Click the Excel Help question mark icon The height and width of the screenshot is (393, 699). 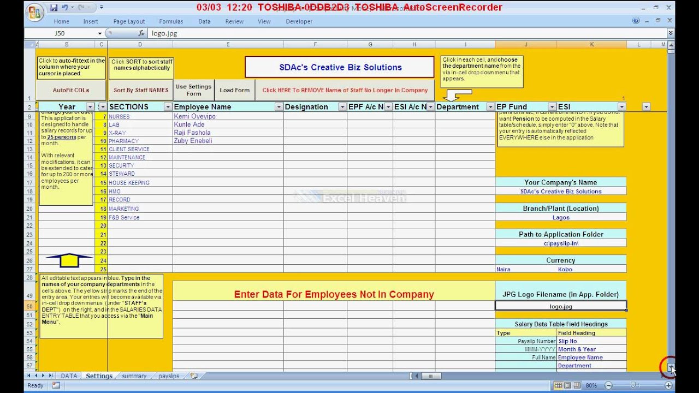tap(636, 21)
